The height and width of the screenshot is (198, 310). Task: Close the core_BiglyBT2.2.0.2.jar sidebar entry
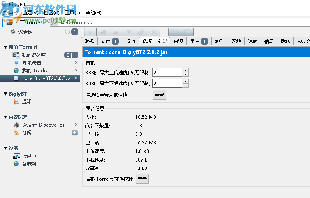(x=76, y=78)
